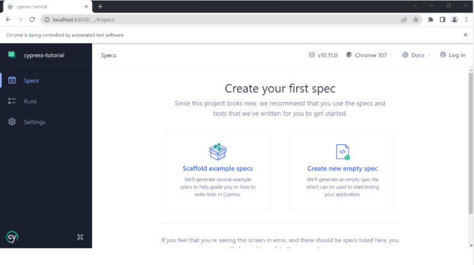Click the localhost address bar

coord(216,19)
